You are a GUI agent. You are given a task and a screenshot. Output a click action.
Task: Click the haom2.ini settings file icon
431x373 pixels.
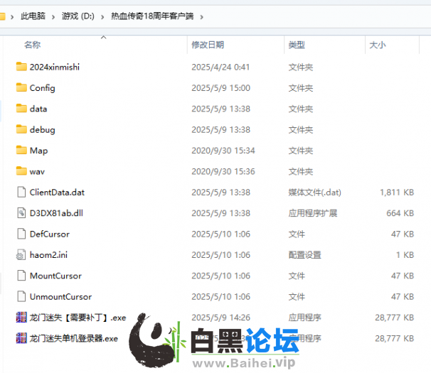21,254
